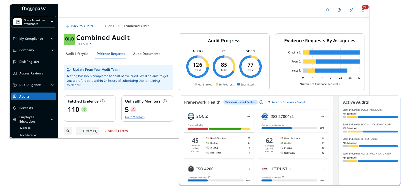Expand the Due Diligence menu chevron

click(52, 85)
